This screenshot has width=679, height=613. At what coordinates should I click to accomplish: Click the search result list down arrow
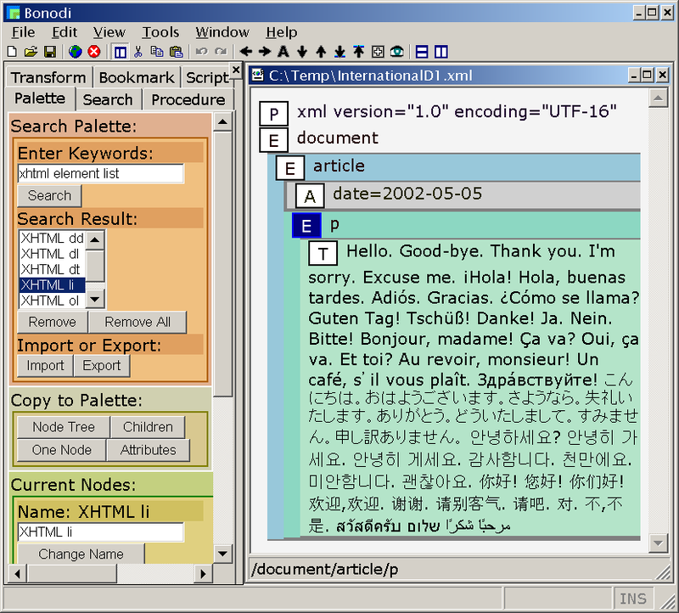[x=95, y=299]
